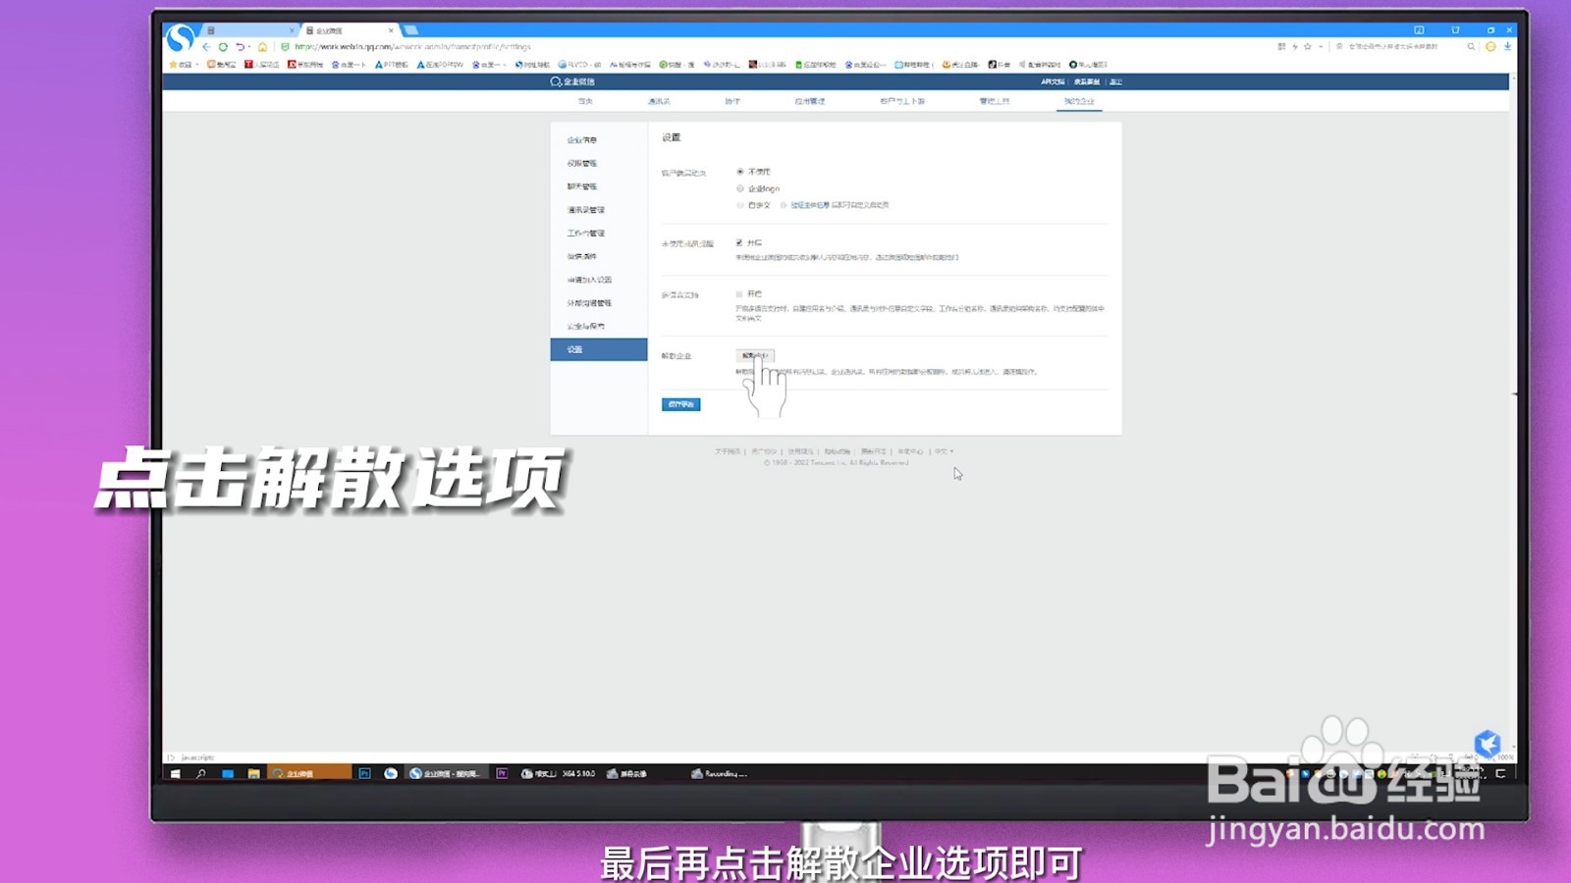Expand the 收藏 bookmarks dropdown arrow
The height and width of the screenshot is (883, 1571).
pyautogui.click(x=197, y=65)
